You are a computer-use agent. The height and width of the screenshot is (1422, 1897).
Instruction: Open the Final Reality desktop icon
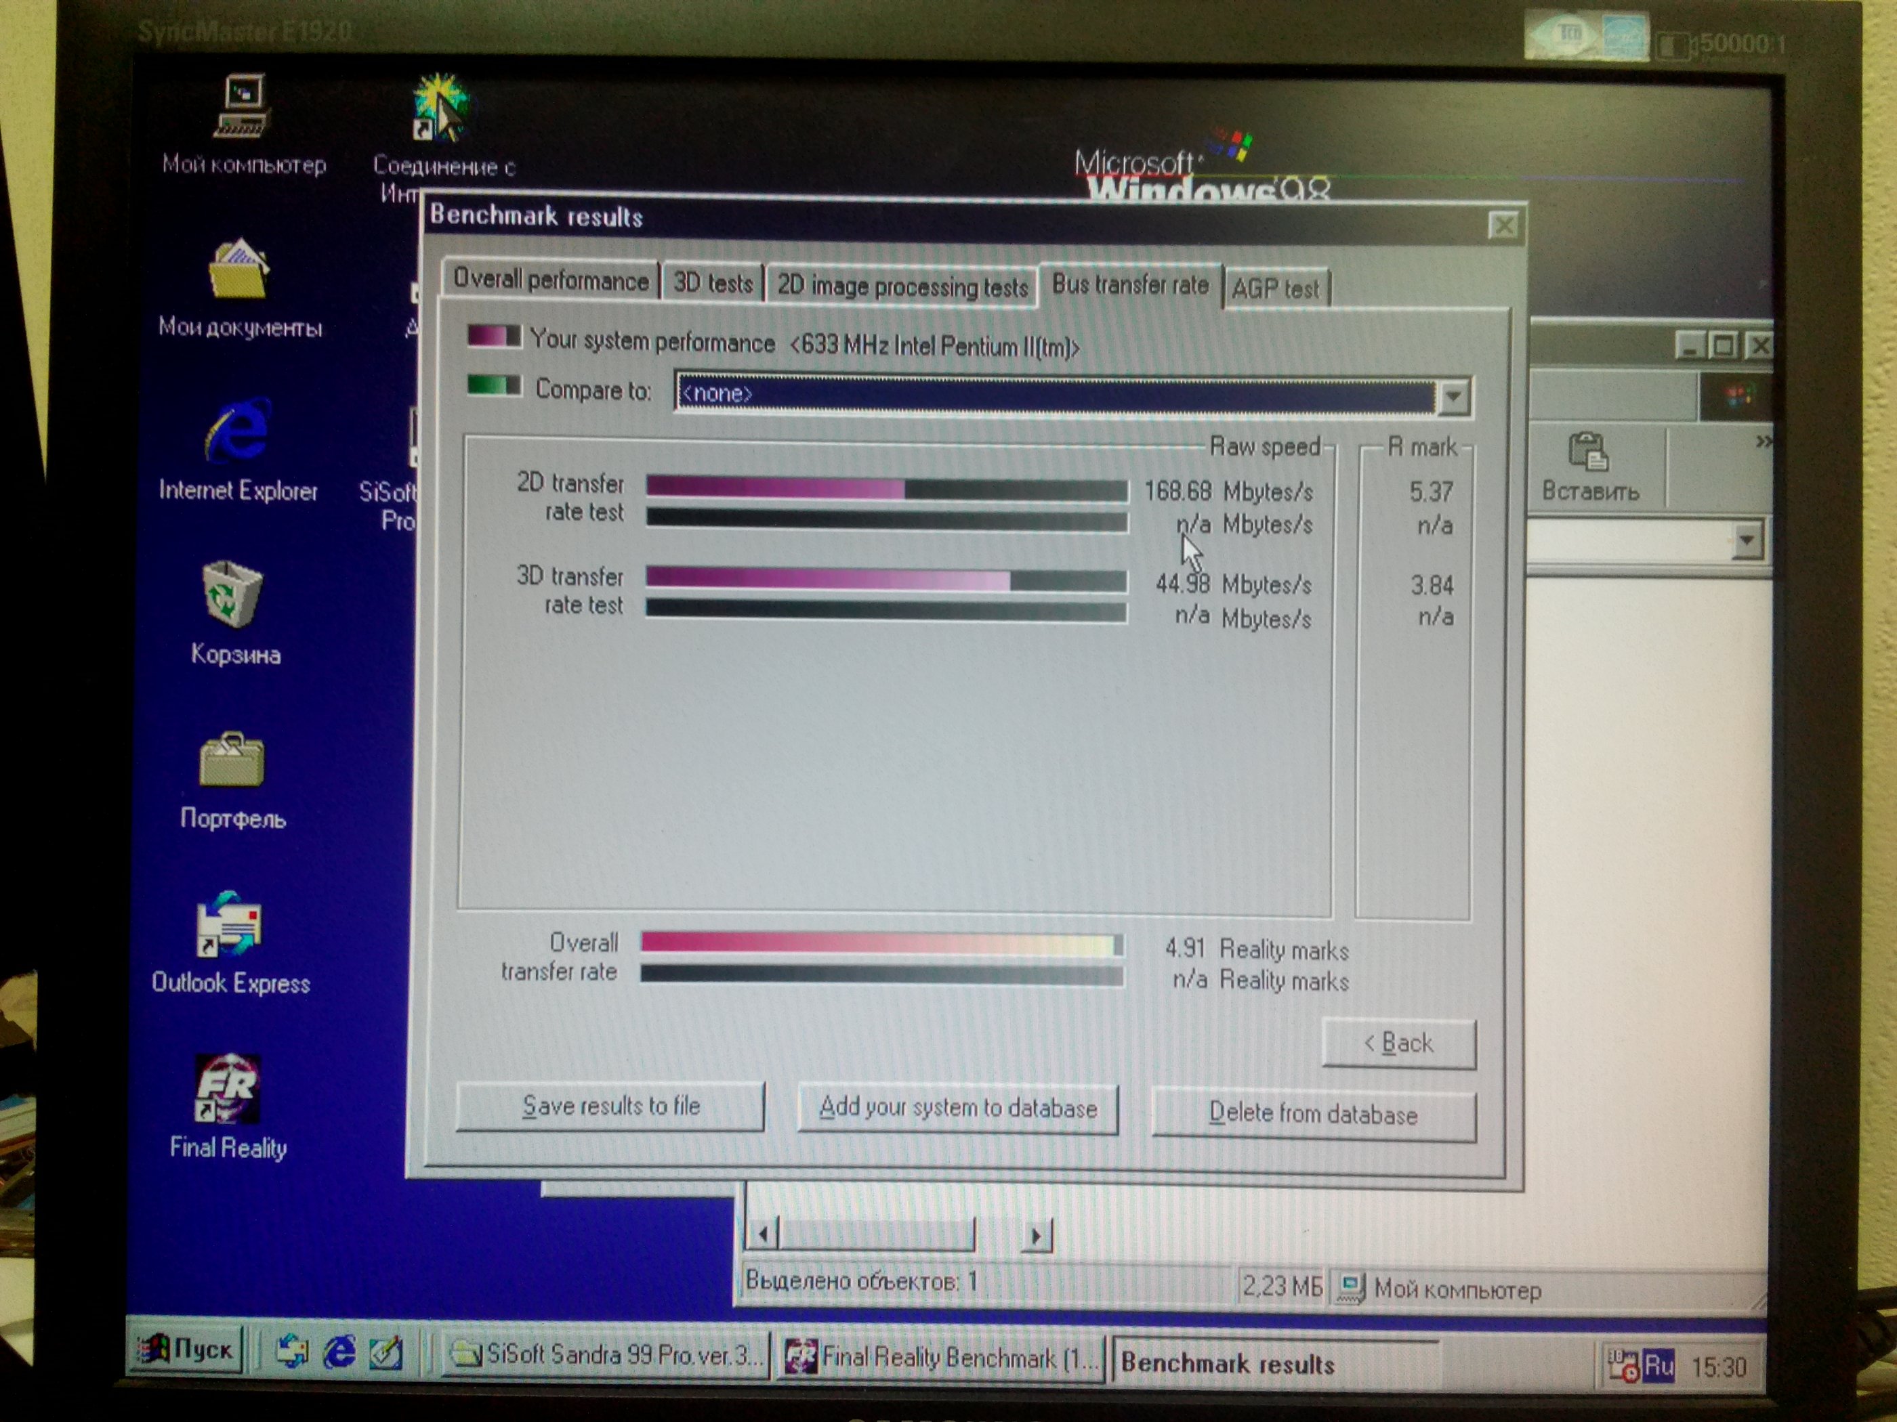pos(227,1091)
